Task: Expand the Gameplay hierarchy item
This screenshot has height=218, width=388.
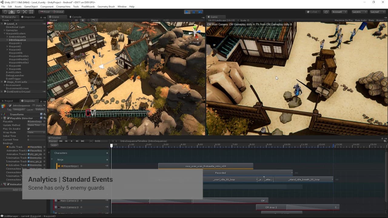Action: click(4, 30)
